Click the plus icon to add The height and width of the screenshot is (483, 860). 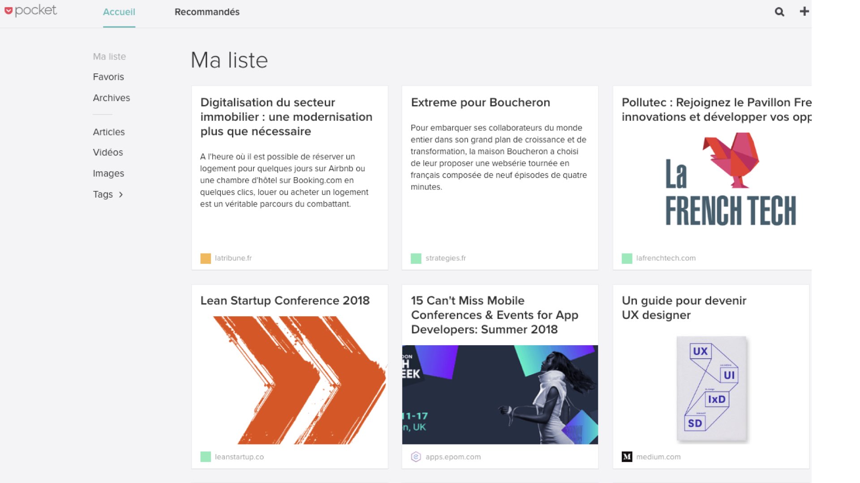(804, 11)
